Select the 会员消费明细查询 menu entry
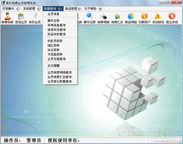Screen dimensions: 183x144 pyautogui.click(x=60, y=72)
